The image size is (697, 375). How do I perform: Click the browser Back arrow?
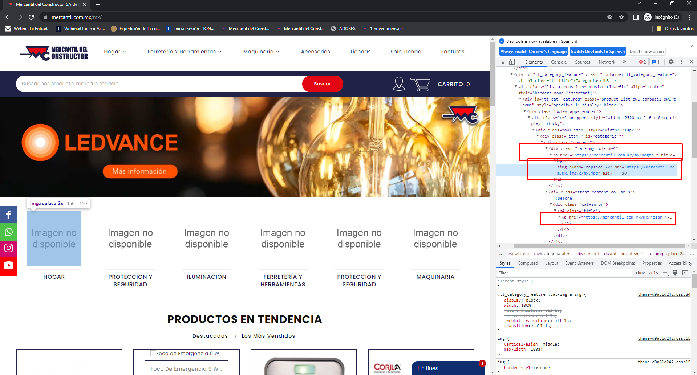tap(8, 17)
